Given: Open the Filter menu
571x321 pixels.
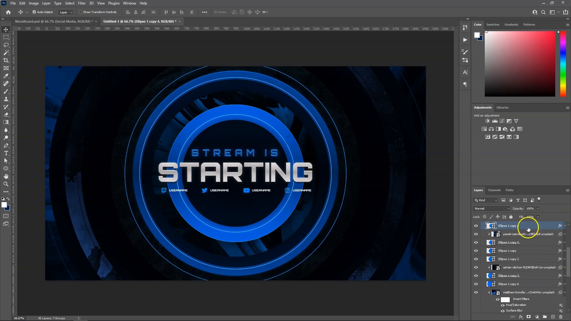Looking at the screenshot, I should pos(82,3).
